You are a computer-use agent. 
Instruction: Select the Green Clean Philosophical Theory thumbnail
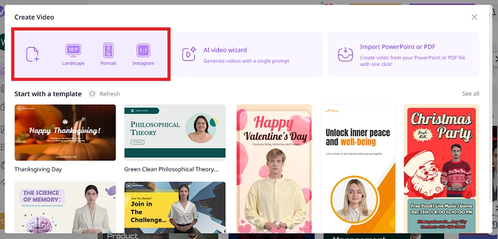[175, 133]
